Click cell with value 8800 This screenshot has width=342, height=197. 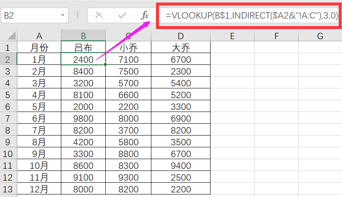pyautogui.click(x=128, y=154)
